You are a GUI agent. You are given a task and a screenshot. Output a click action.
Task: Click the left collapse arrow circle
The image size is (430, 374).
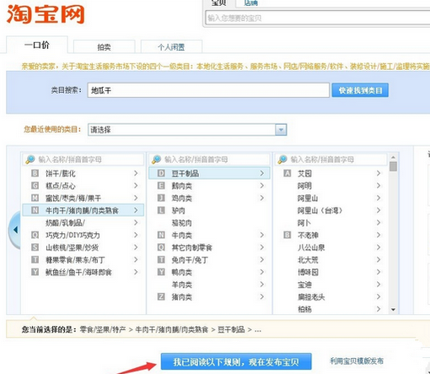pos(15,230)
